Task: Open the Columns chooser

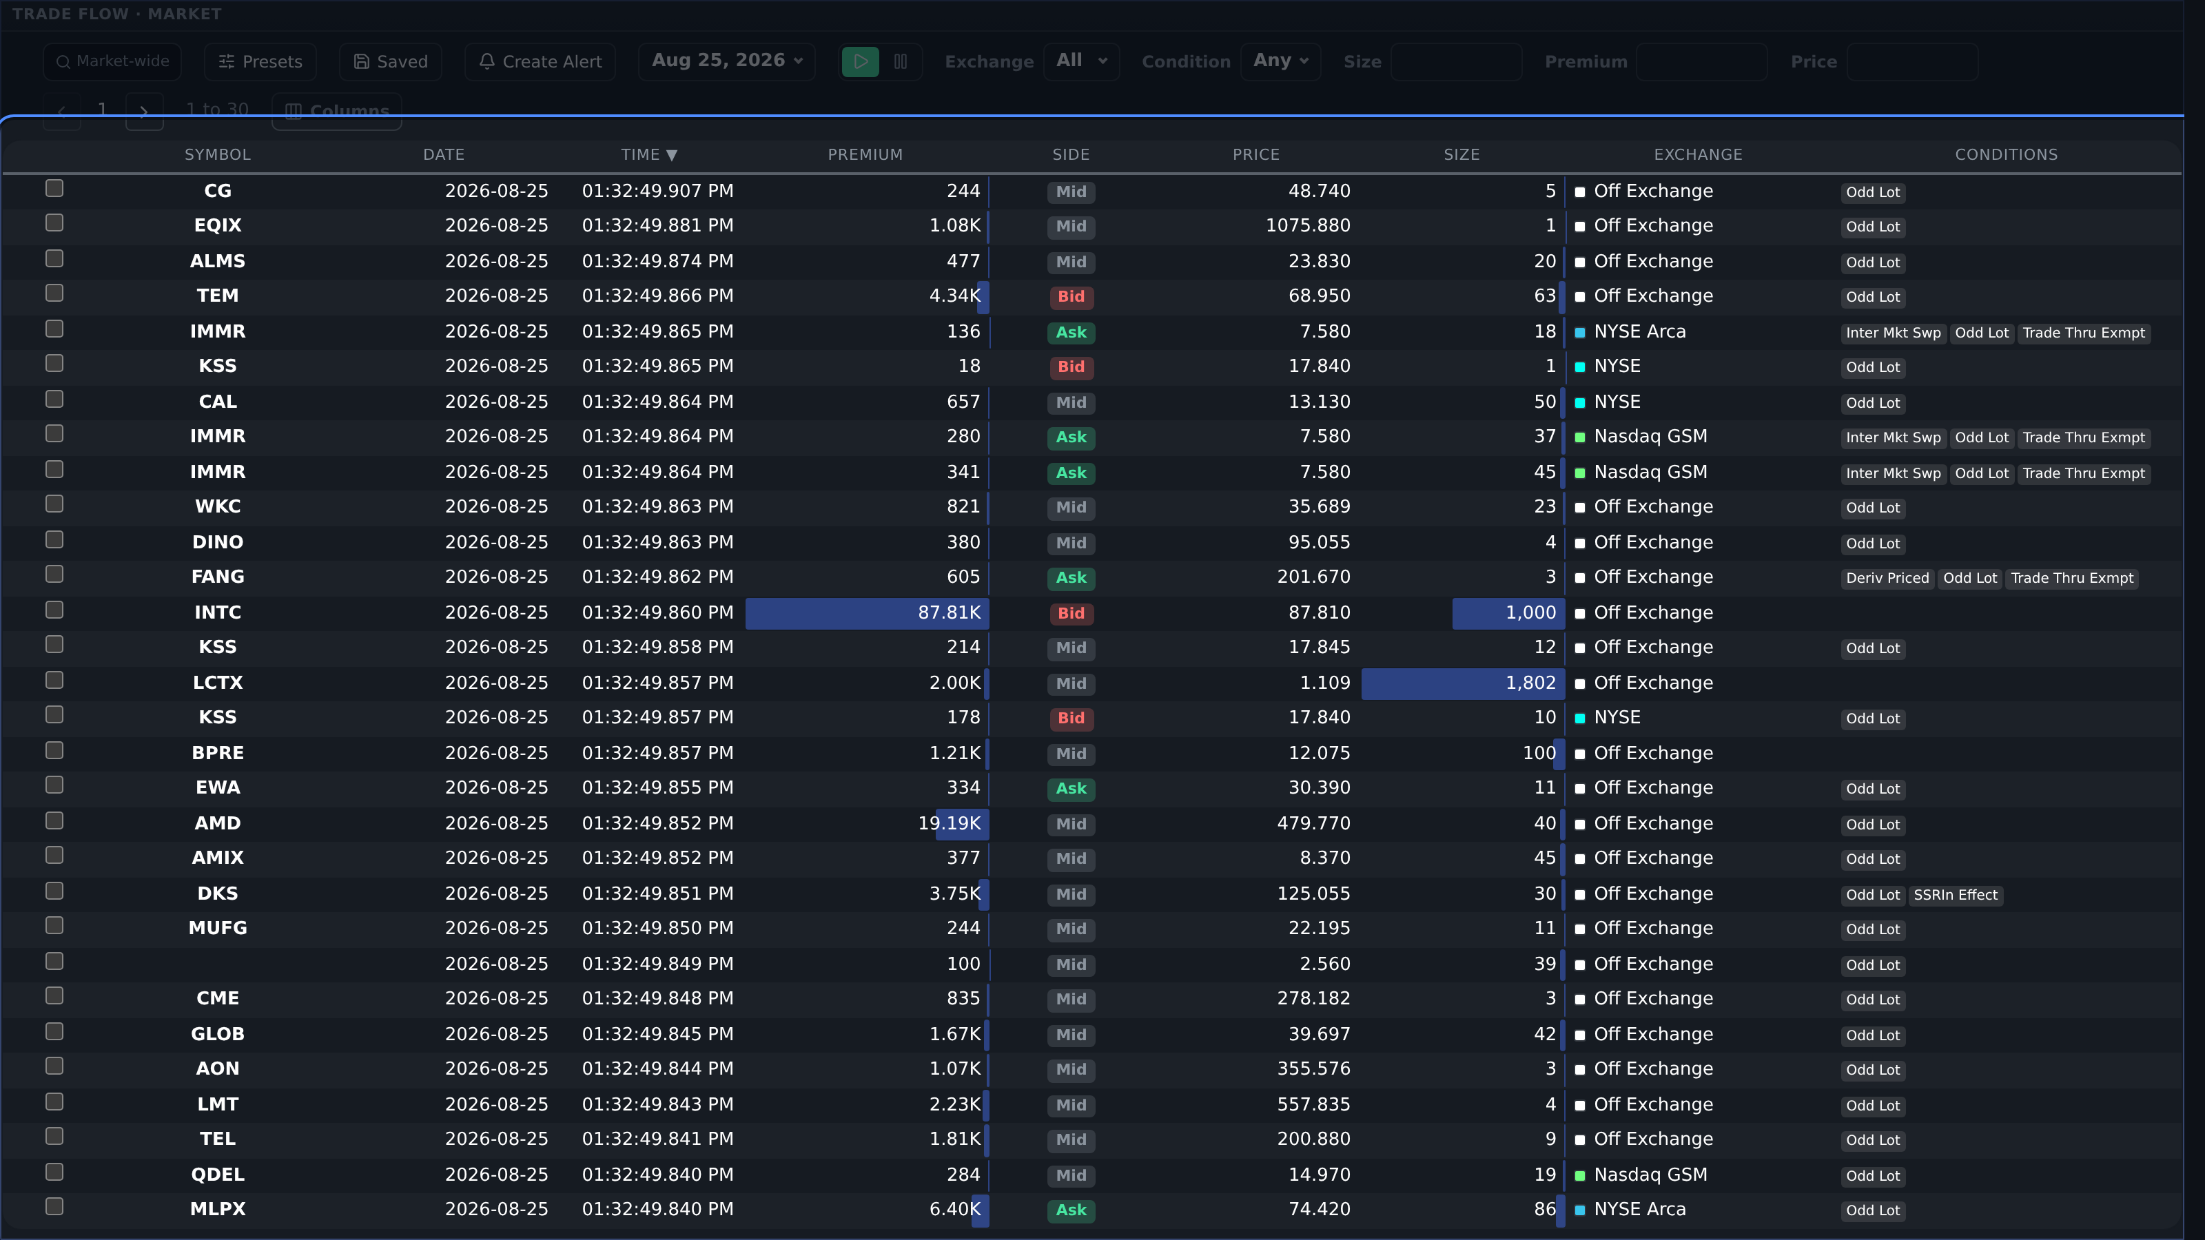Action: [x=336, y=110]
